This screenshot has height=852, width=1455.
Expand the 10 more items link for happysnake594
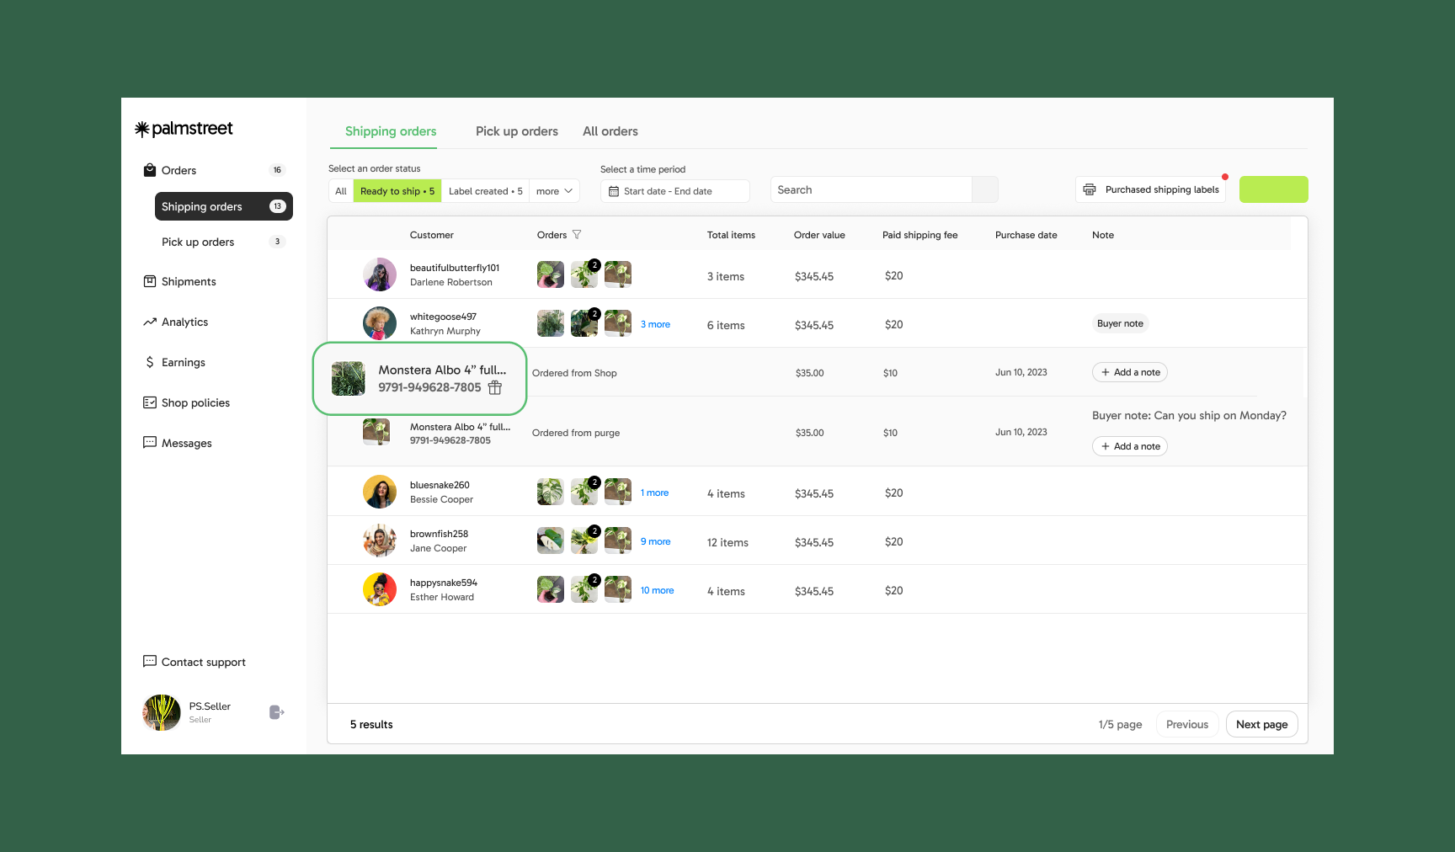point(657,591)
